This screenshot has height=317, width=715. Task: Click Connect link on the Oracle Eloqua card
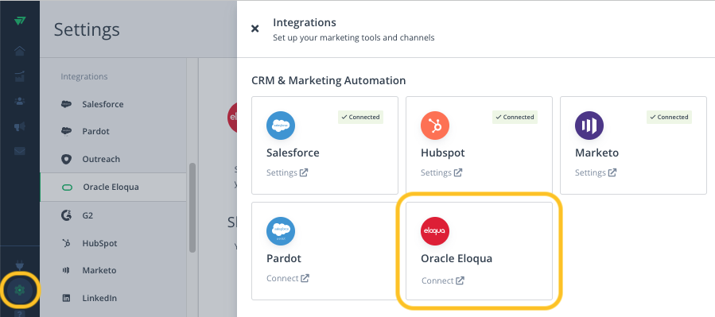(x=442, y=280)
